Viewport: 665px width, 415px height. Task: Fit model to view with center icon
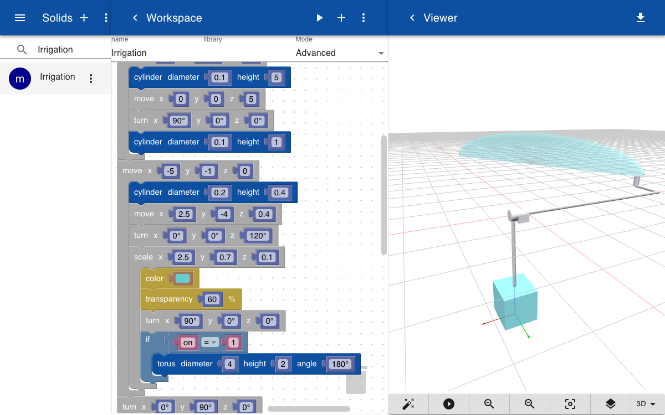click(570, 404)
